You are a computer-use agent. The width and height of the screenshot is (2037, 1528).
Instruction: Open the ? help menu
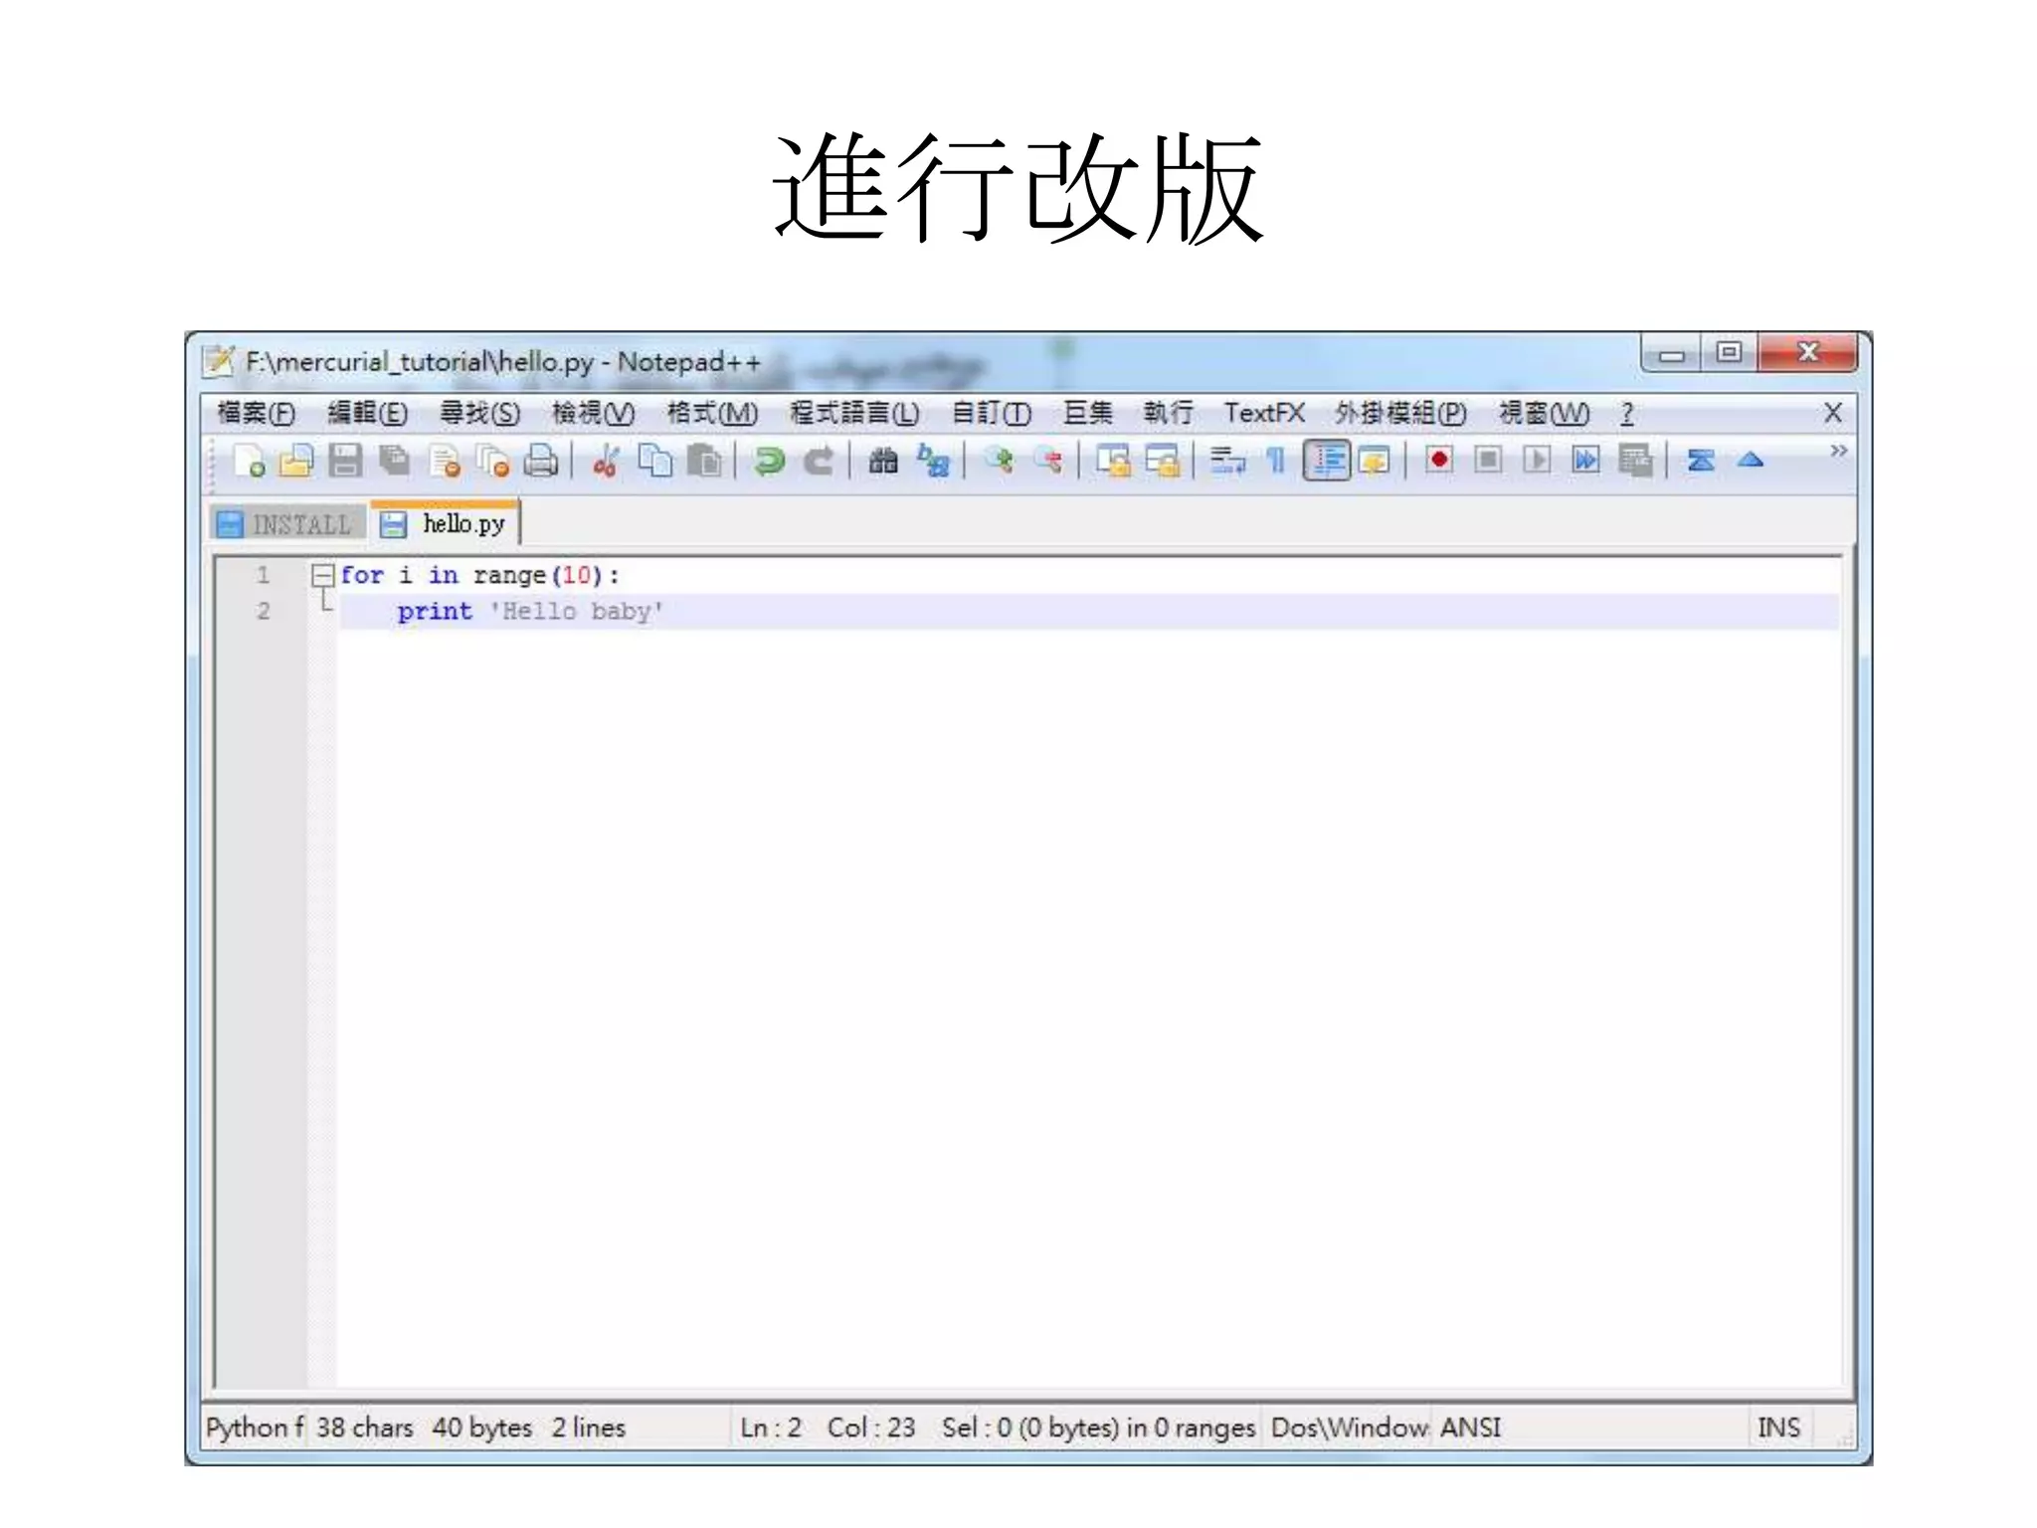click(x=1627, y=413)
